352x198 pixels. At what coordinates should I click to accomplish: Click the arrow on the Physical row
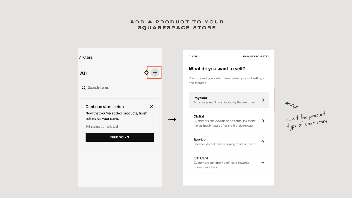tap(263, 100)
